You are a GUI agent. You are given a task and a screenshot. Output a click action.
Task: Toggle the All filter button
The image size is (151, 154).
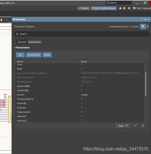[20, 55]
